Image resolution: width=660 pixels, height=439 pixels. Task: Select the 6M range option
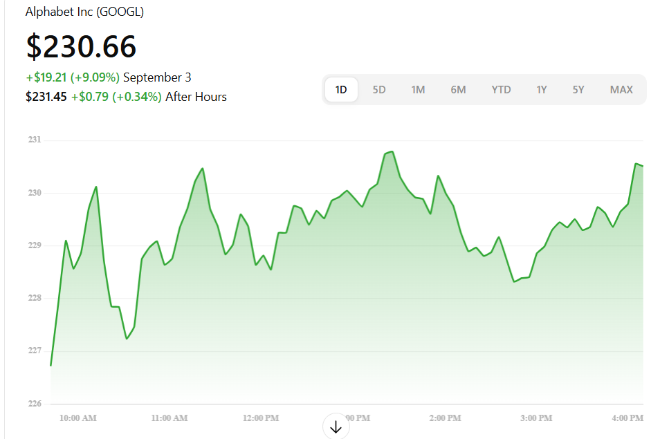(x=458, y=89)
